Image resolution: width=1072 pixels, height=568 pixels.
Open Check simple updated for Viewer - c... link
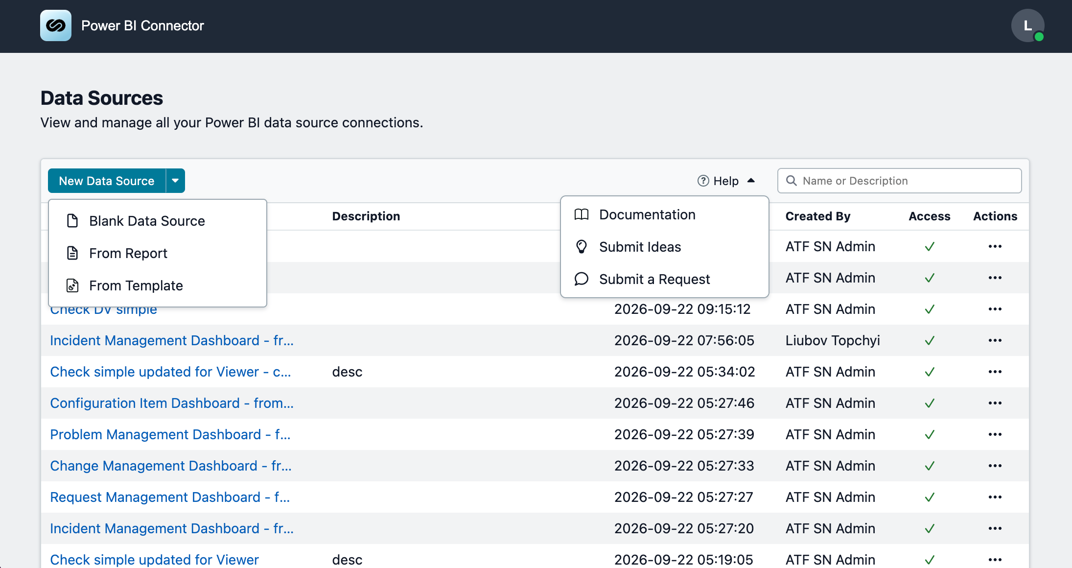(x=170, y=372)
